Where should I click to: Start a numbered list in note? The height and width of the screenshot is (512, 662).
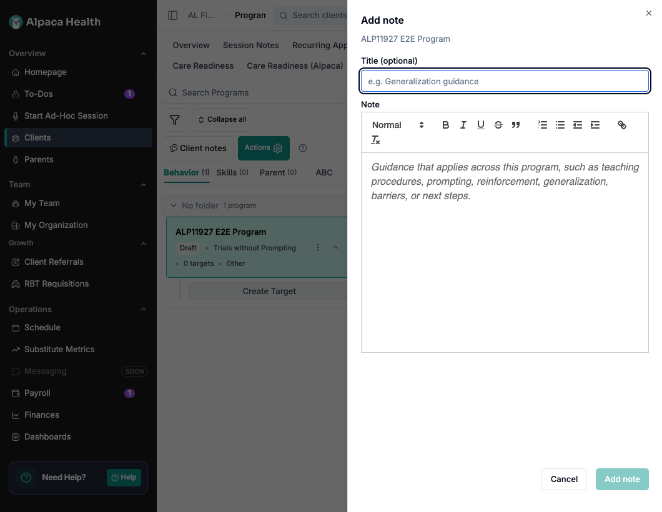543,125
